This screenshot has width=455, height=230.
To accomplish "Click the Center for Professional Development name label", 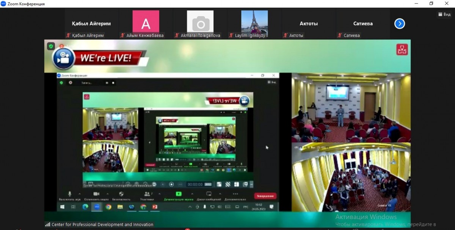I will coord(102,224).
